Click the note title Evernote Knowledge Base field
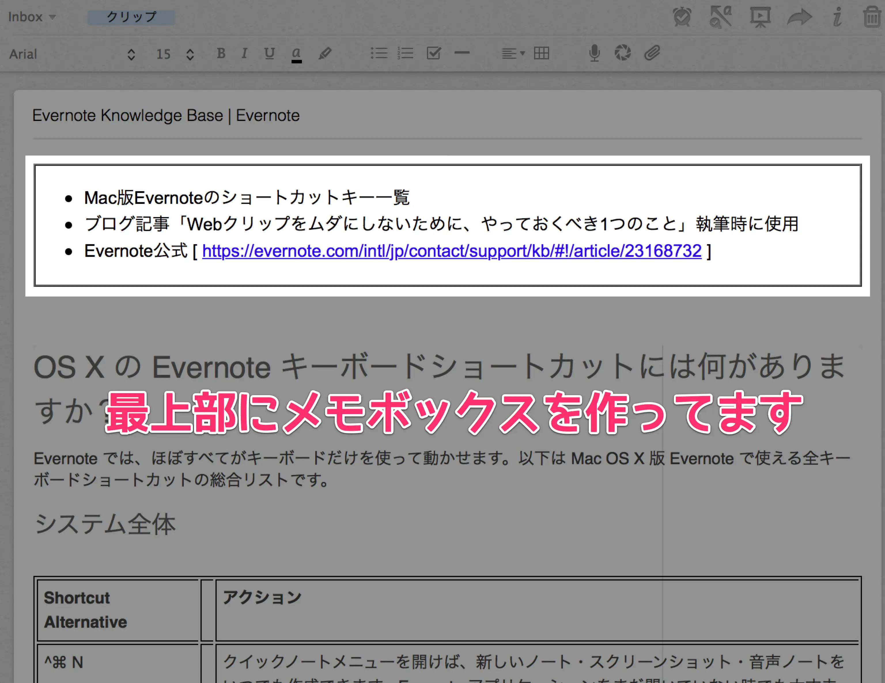This screenshot has width=885, height=683. pos(166,116)
